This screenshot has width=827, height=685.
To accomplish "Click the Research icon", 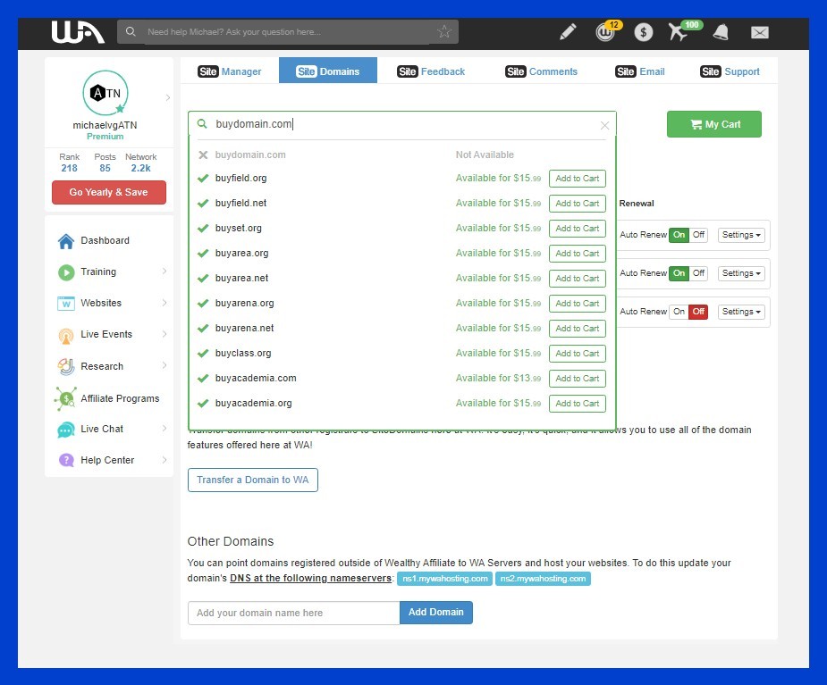I will [x=66, y=366].
